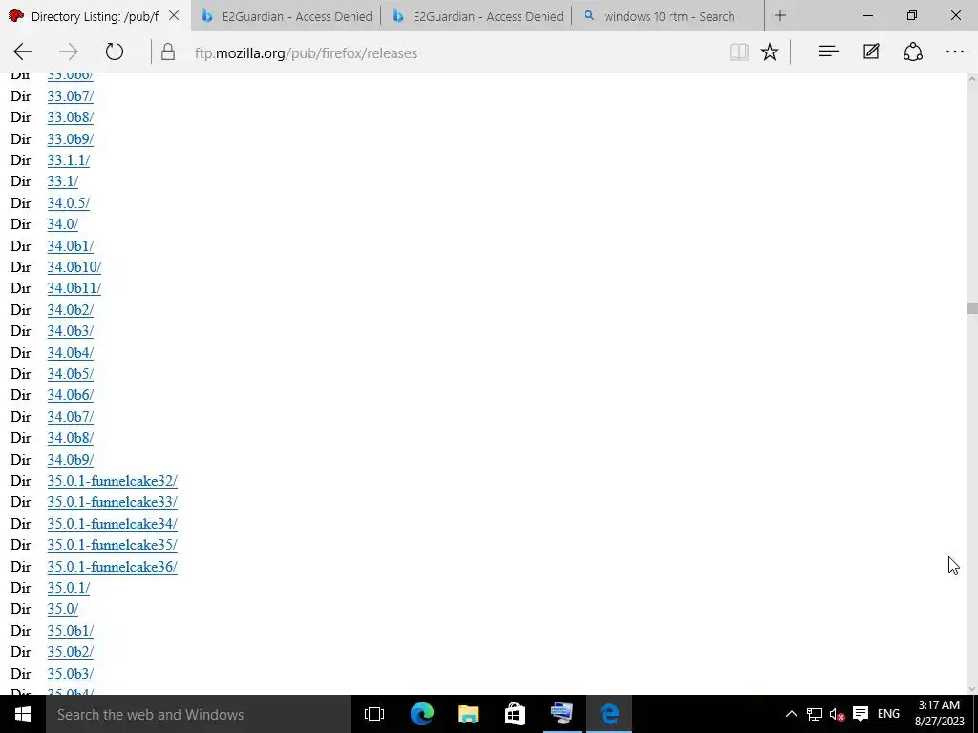Show hidden system tray icons
This screenshot has height=733, width=978.
(791, 714)
